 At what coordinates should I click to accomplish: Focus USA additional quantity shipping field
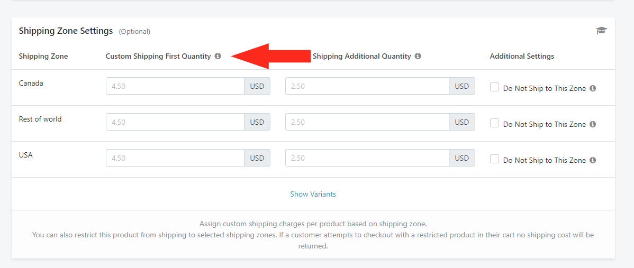(367, 158)
